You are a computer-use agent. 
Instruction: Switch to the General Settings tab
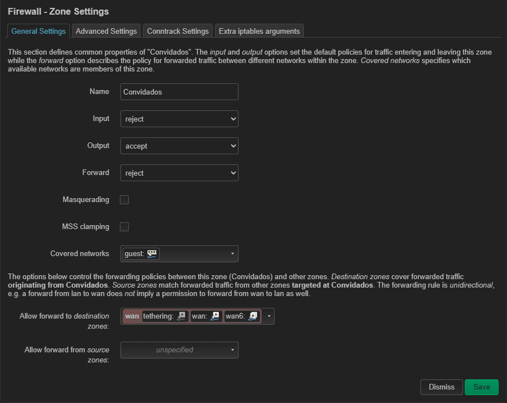tap(38, 31)
